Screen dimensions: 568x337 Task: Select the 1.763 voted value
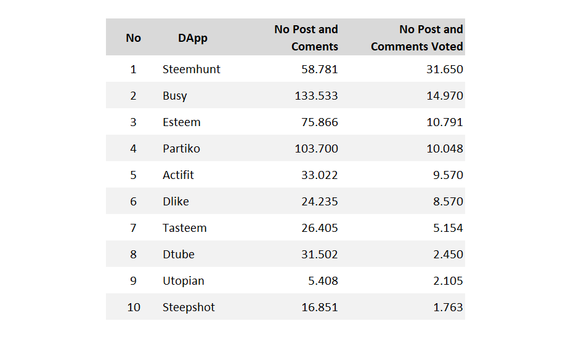pos(448,307)
